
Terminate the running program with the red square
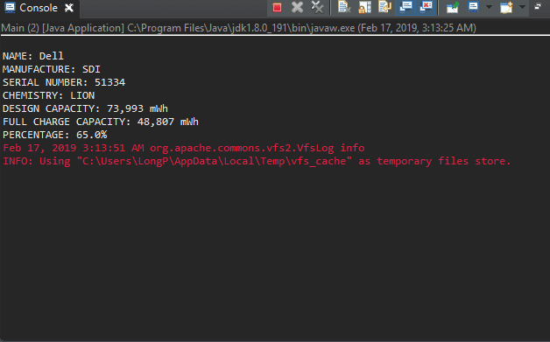tap(277, 7)
